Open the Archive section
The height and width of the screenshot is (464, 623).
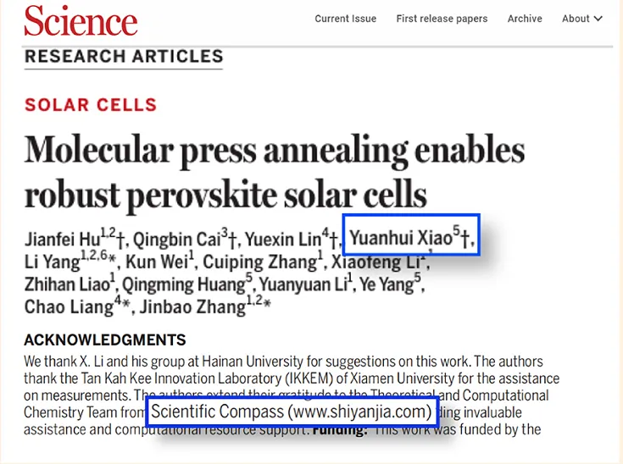(525, 19)
